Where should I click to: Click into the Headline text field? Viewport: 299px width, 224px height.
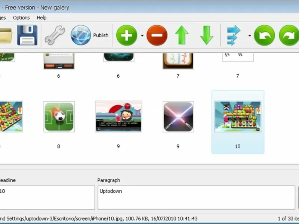47,197
